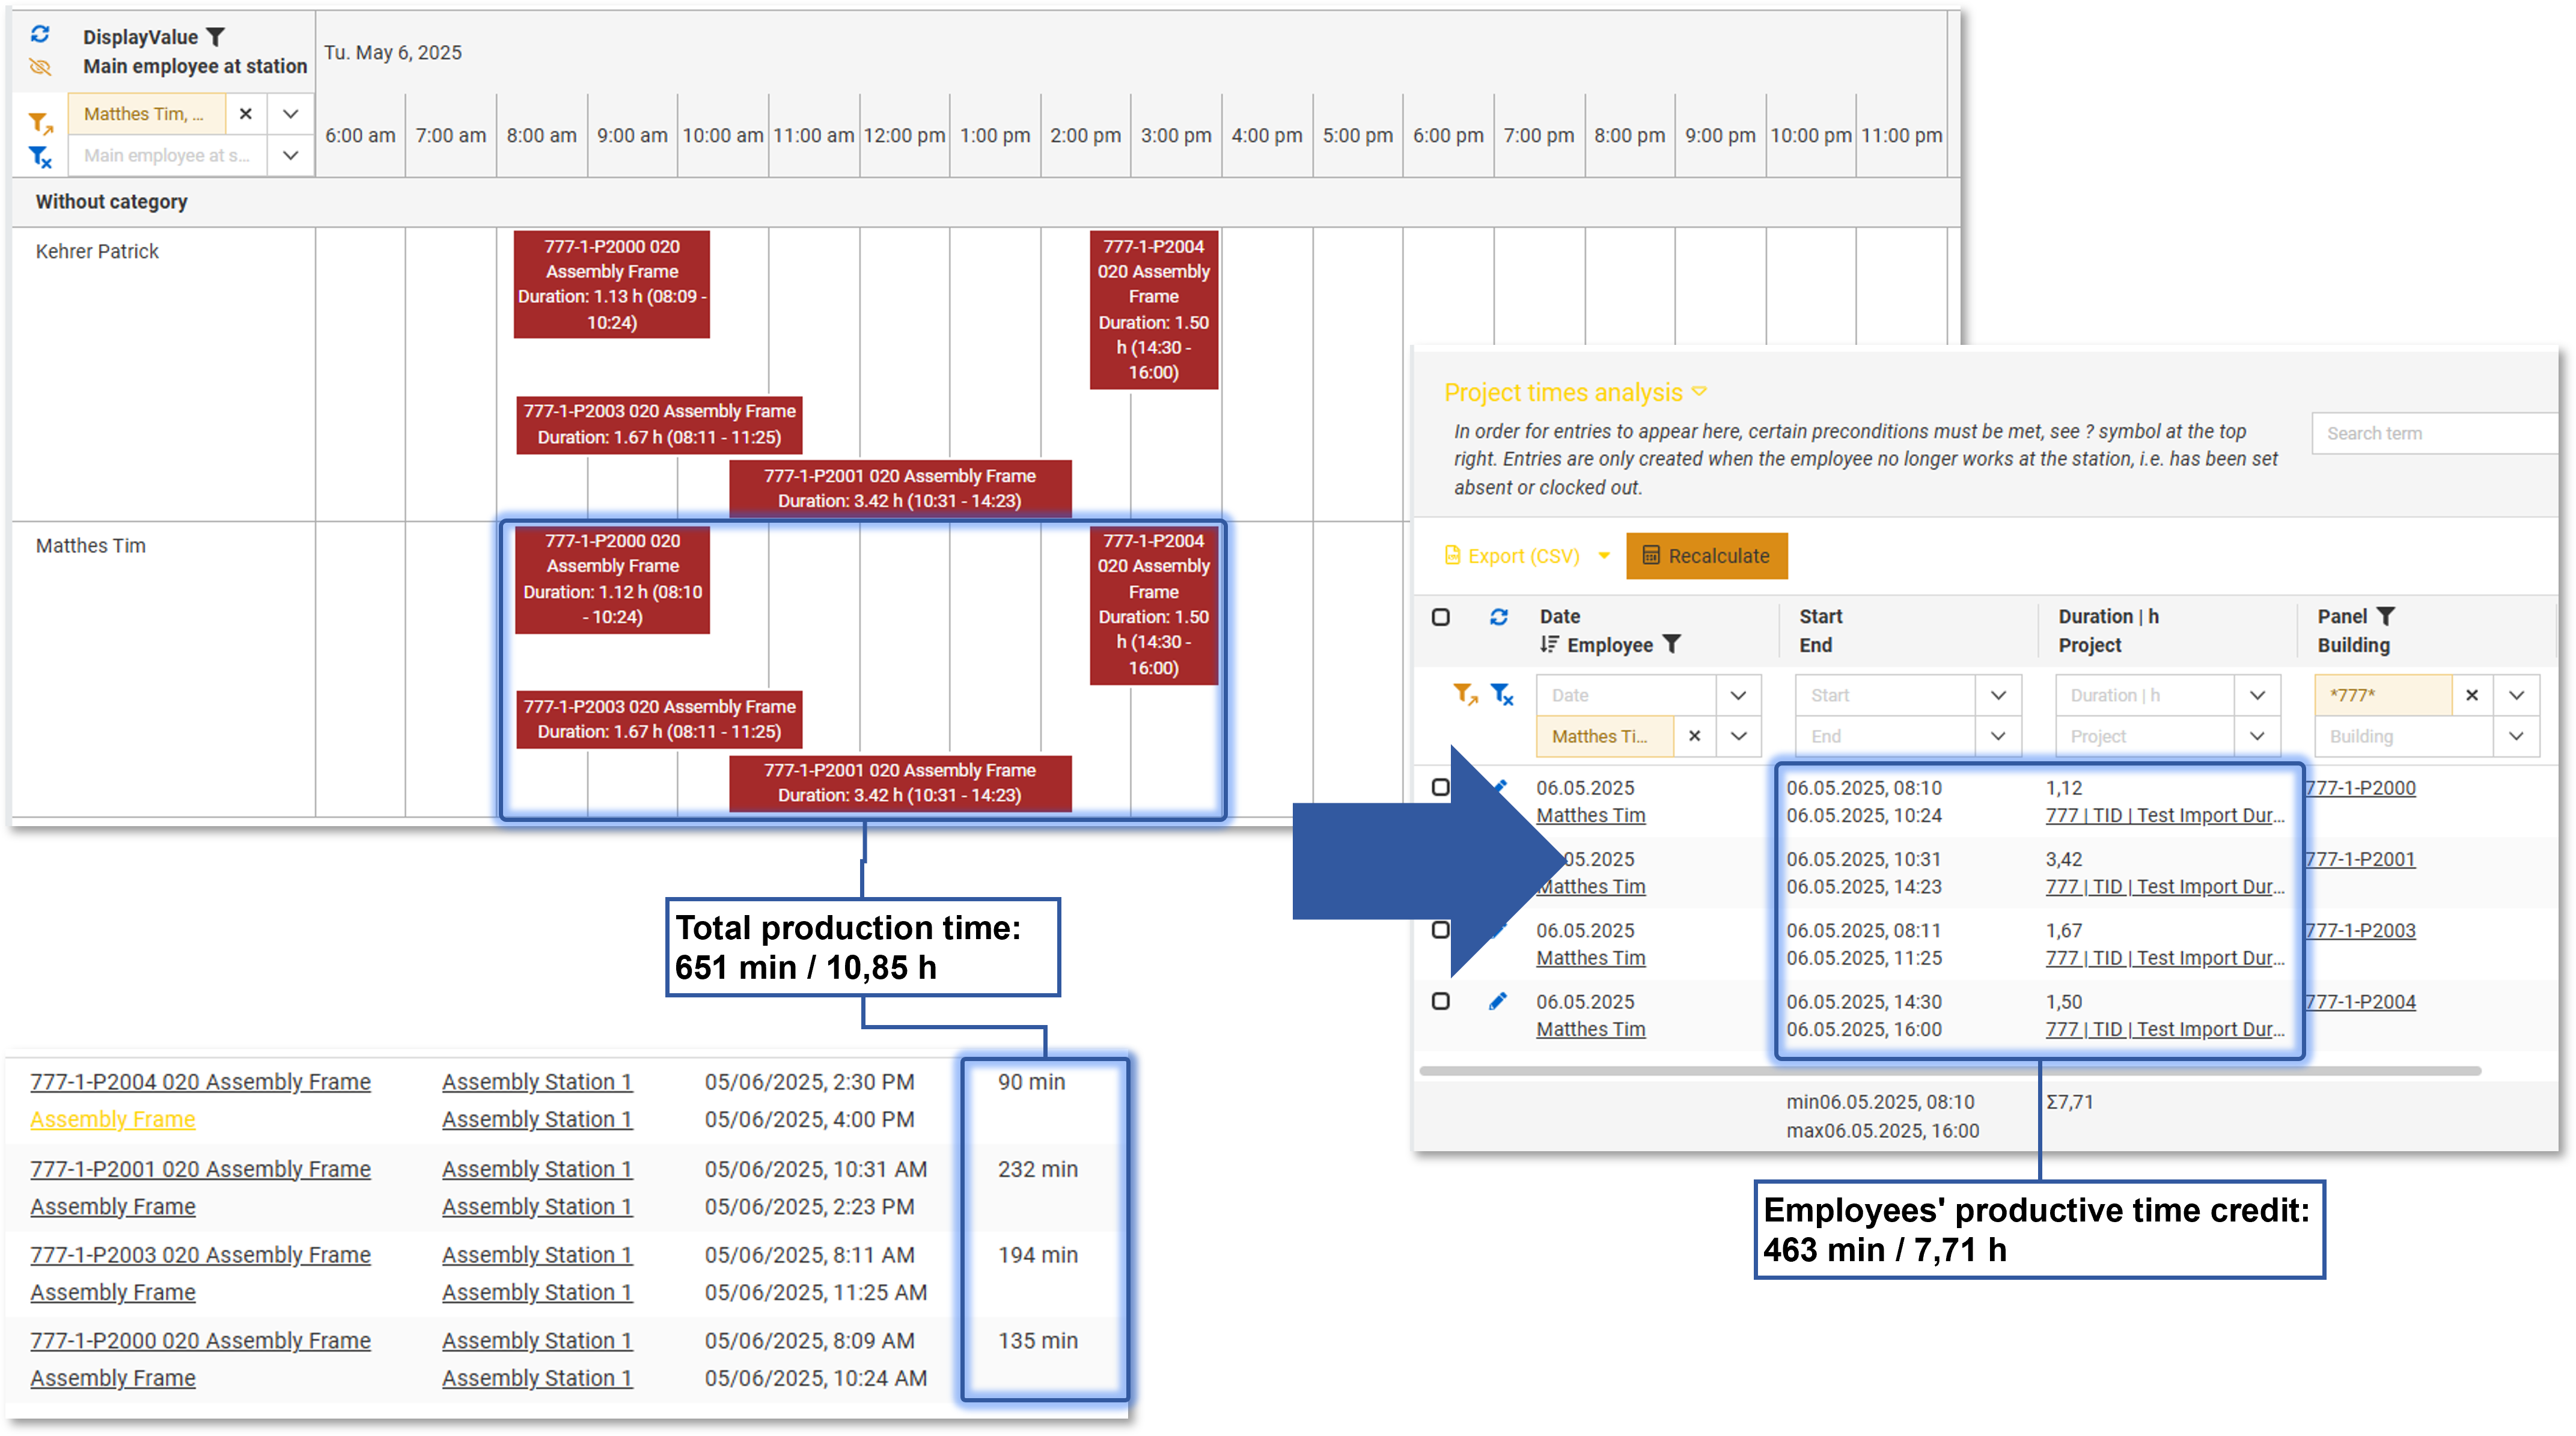Viewport: 2576px width, 1436px height.
Task: Open Main employee at station dropdown
Action: point(290,155)
